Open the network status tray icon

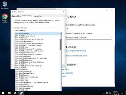click(107, 93)
